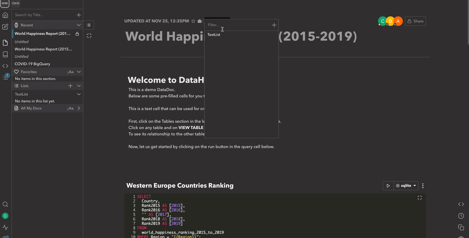
Task: Open the schedule clock icon in right sidebar
Action: (461, 216)
